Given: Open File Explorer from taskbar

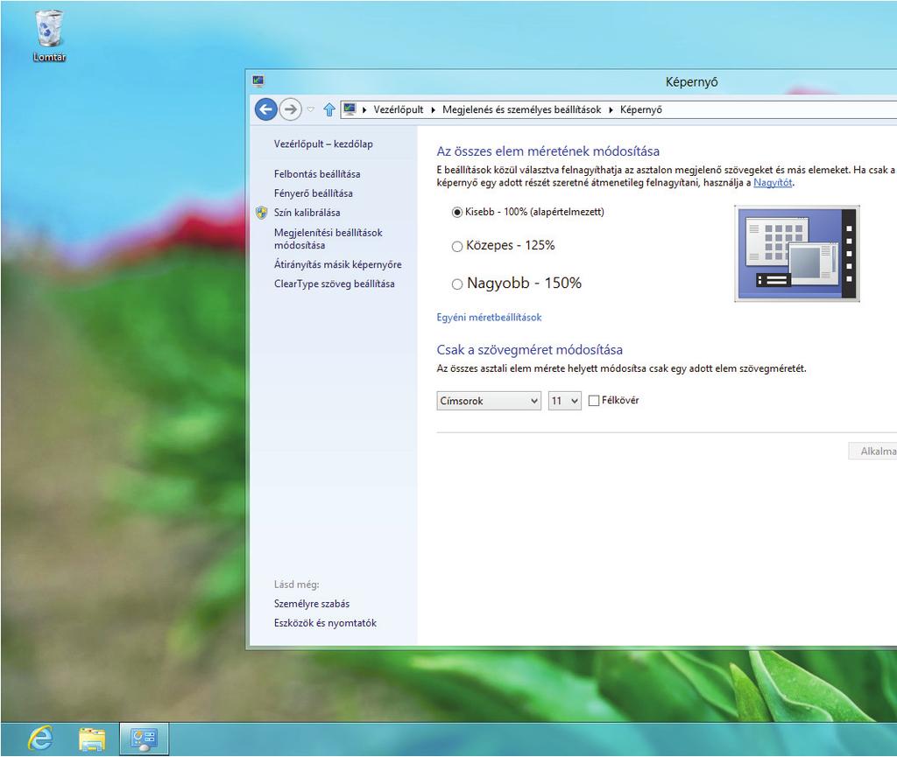Looking at the screenshot, I should (x=91, y=739).
